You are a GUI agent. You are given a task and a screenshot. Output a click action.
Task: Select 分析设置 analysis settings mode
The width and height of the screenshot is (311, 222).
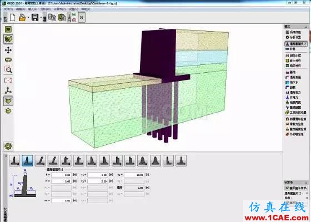294,37
